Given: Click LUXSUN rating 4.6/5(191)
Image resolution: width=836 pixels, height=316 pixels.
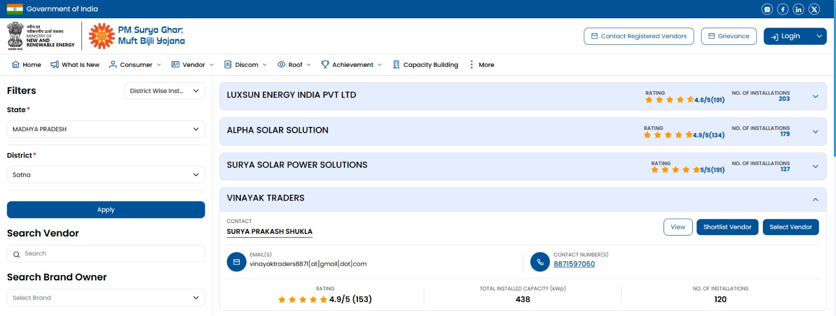Looking at the screenshot, I should click(684, 100).
